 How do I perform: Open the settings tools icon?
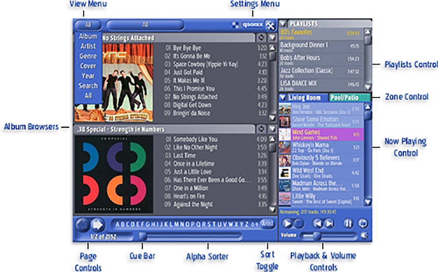click(x=270, y=25)
